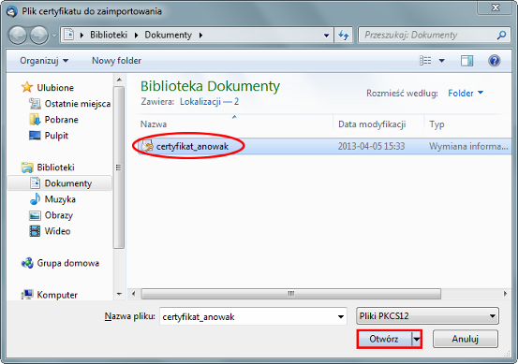
Task: Open the Organizuj menu
Action: point(44,61)
